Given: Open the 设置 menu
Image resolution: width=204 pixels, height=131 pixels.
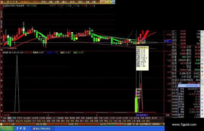Looking at the screenshot, I should click(94, 2).
